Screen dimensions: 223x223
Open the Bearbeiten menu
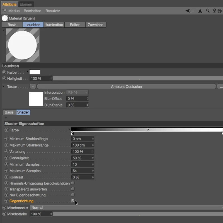(x=32, y=11)
